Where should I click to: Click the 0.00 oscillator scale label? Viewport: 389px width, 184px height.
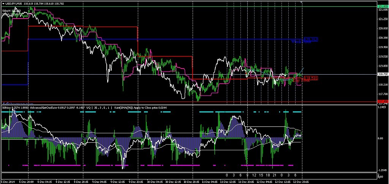381,139
